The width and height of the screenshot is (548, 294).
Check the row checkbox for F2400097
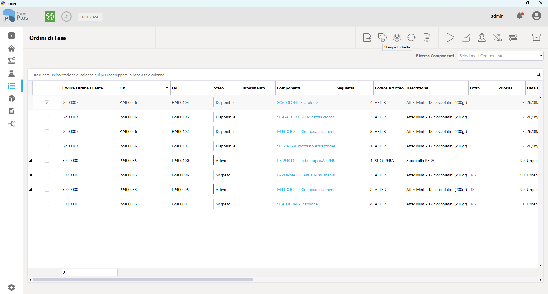pyautogui.click(x=47, y=204)
